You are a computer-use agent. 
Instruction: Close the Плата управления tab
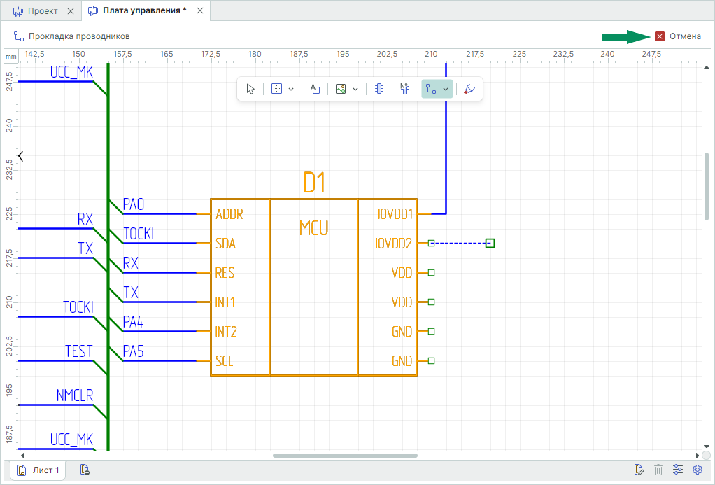tap(200, 11)
